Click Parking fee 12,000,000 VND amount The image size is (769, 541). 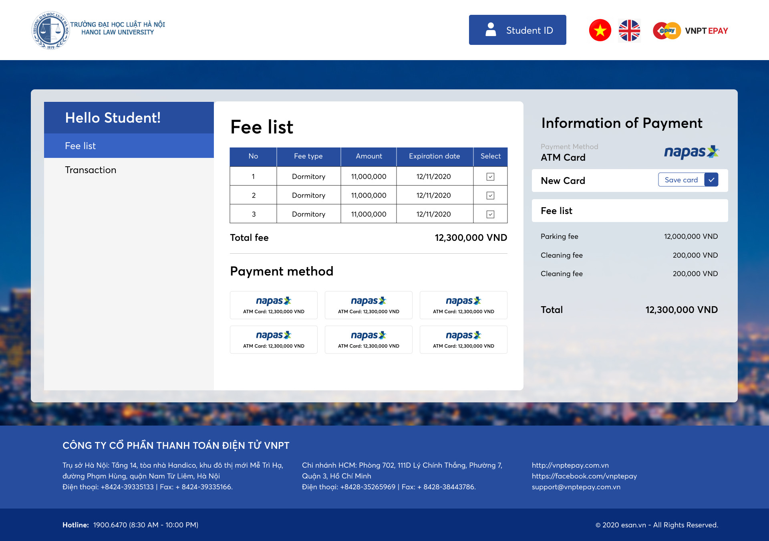tap(691, 236)
